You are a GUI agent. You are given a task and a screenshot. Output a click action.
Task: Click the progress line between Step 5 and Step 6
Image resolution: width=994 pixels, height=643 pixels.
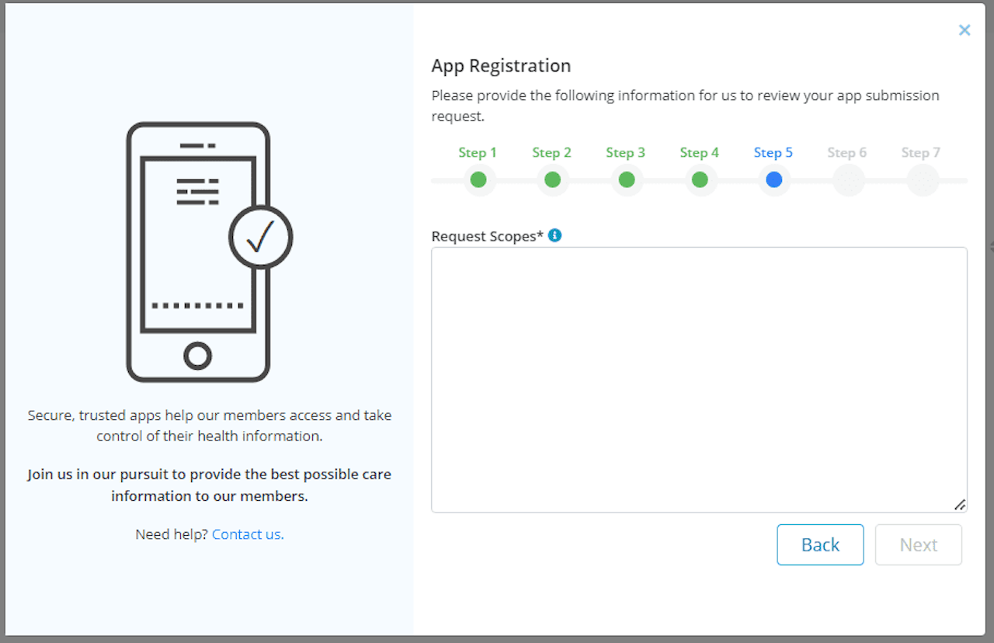click(810, 179)
